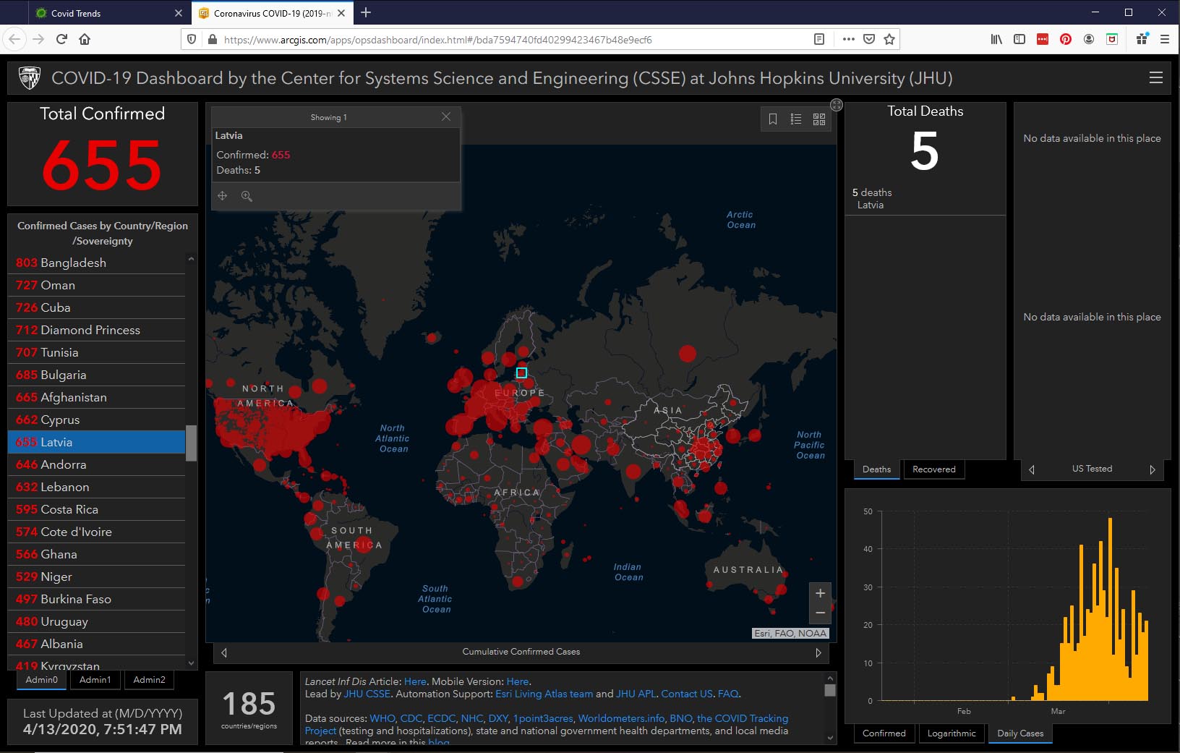Click the info panel scrollbar thumb
1180x753 pixels.
pyautogui.click(x=830, y=690)
